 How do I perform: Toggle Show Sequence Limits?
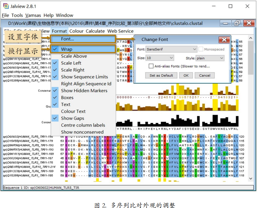[x=83, y=77]
